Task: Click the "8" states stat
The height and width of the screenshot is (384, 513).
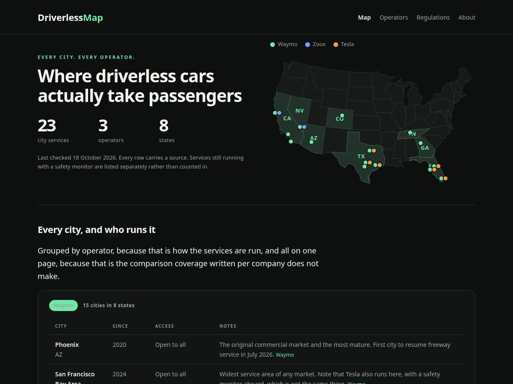Action: (x=164, y=125)
